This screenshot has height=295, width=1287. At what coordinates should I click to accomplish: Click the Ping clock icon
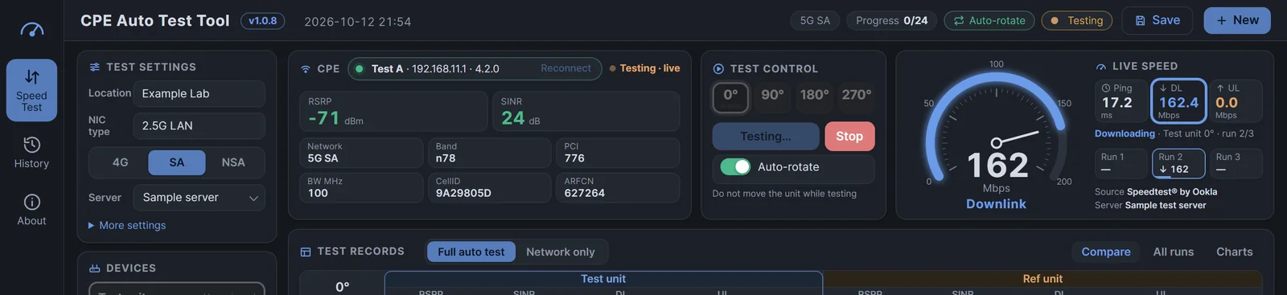click(1106, 88)
